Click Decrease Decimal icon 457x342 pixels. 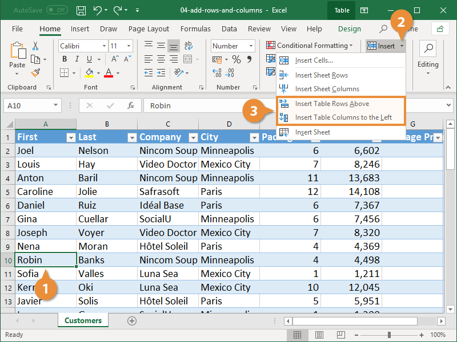click(x=230, y=73)
